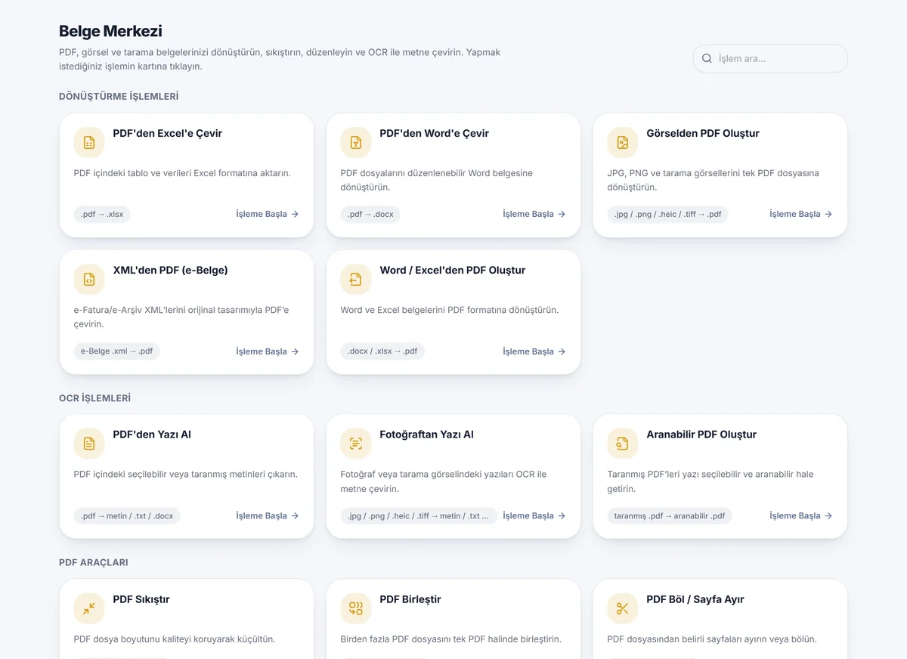Start XML'den PDF via İşleme Başla
This screenshot has height=659, width=907.
[x=268, y=351]
